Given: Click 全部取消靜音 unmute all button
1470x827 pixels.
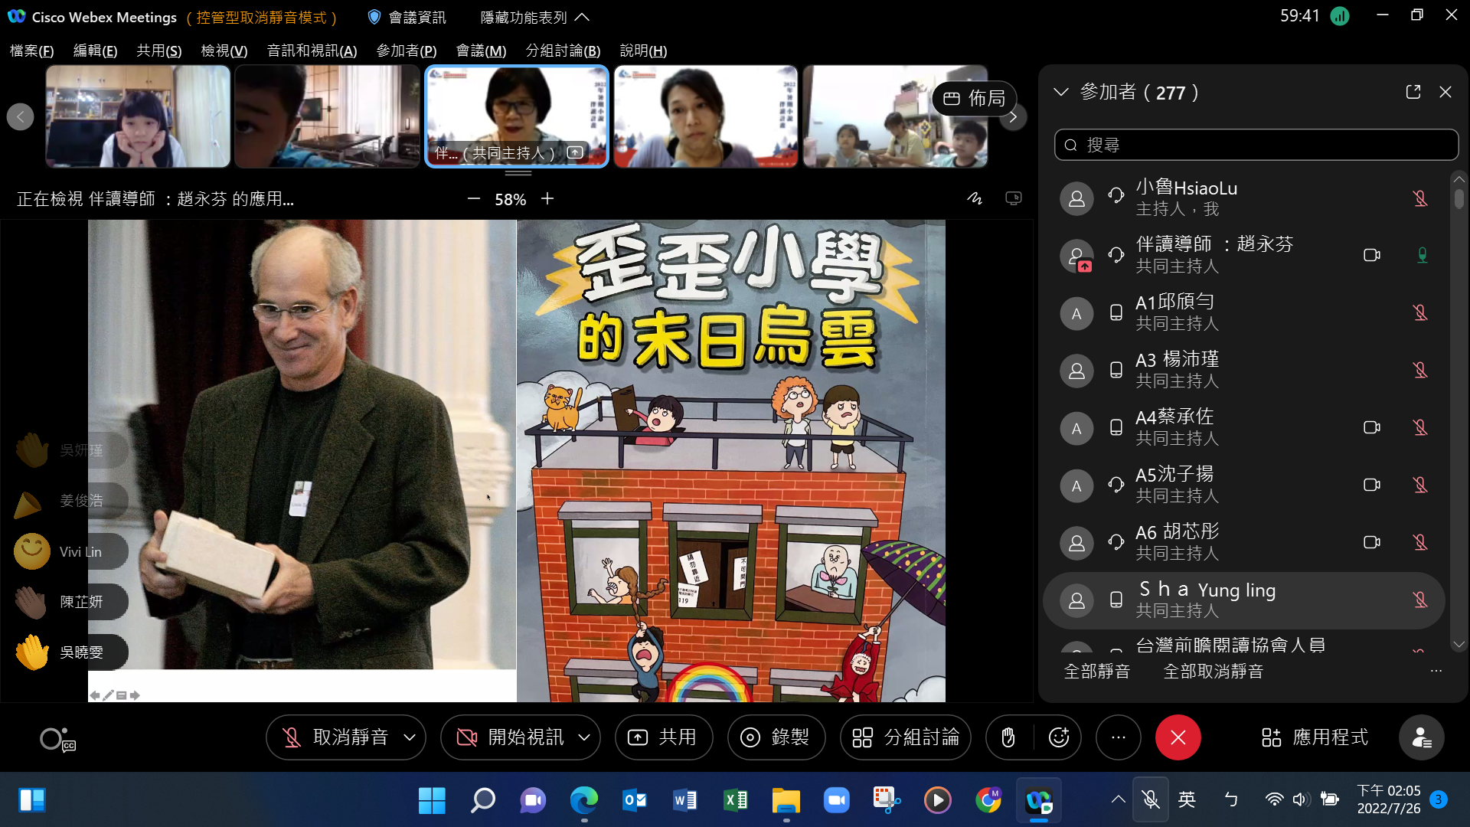Looking at the screenshot, I should click(x=1213, y=672).
